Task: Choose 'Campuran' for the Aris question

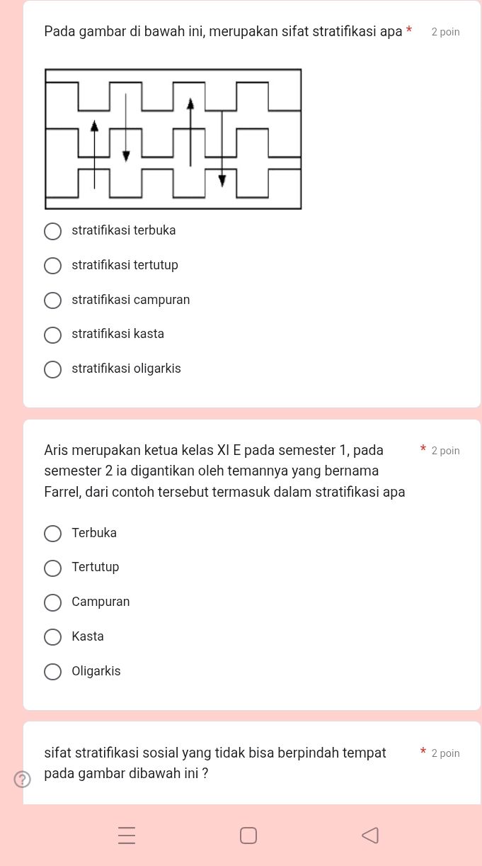Action: [x=52, y=602]
